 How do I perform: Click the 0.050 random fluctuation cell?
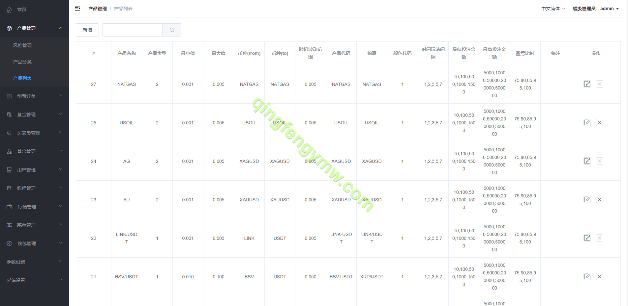[x=311, y=277]
